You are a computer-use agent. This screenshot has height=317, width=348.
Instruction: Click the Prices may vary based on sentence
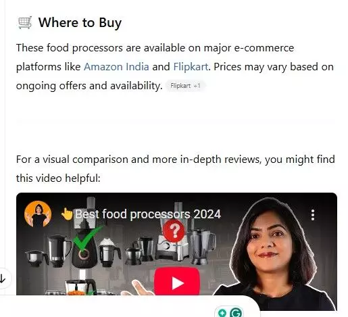click(274, 67)
